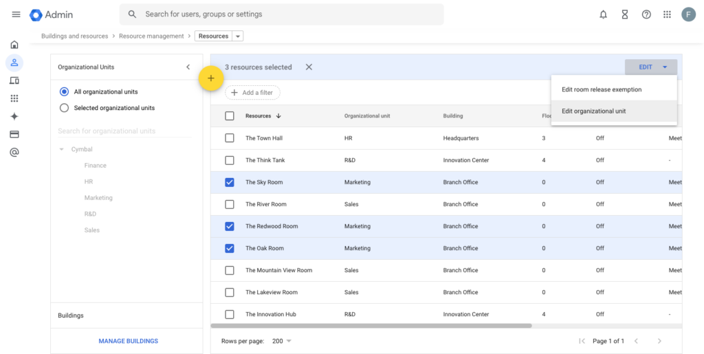This screenshot has height=354, width=704.
Task: Click the MANAGE BUILDINGS link
Action: click(x=128, y=341)
